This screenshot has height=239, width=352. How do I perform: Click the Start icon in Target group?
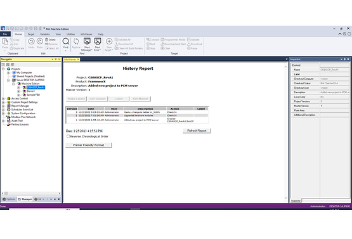[148, 44]
